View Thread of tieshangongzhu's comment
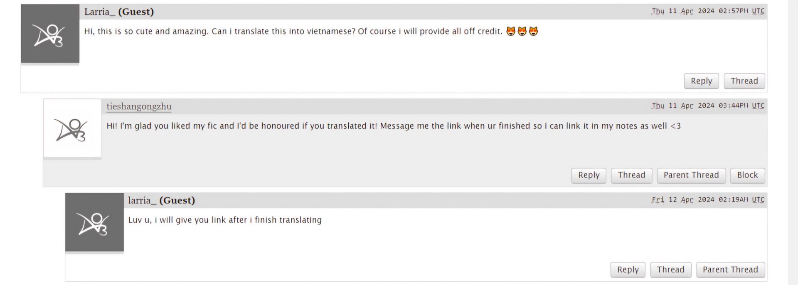The width and height of the screenshot is (798, 285). click(631, 175)
